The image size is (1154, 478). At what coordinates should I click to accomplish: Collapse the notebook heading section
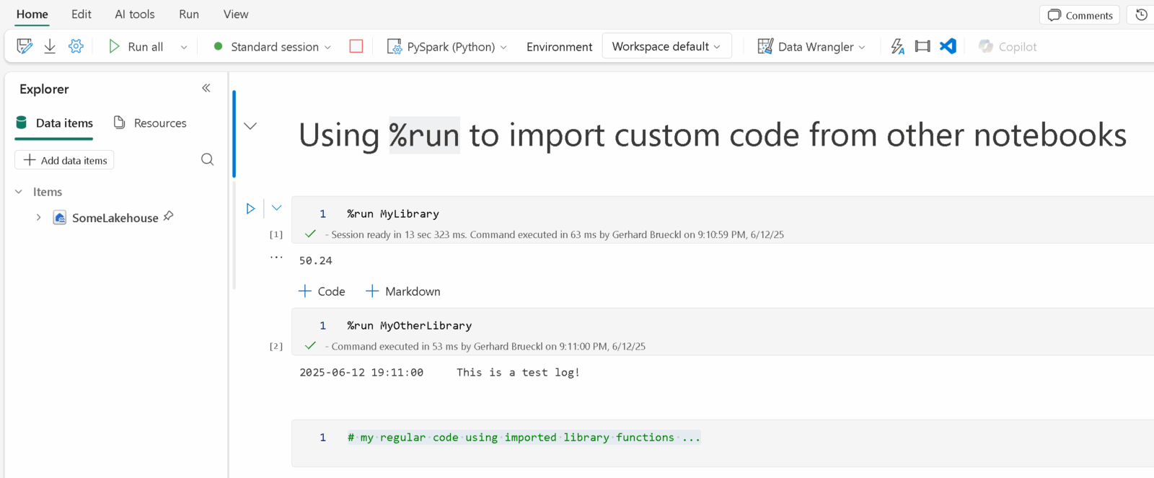(x=250, y=126)
